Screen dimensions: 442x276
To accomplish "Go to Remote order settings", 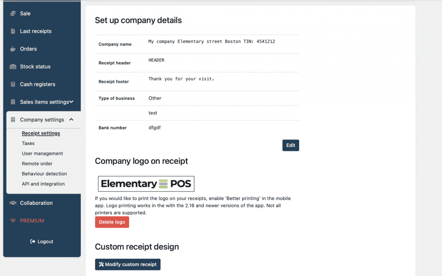I will [x=37, y=163].
